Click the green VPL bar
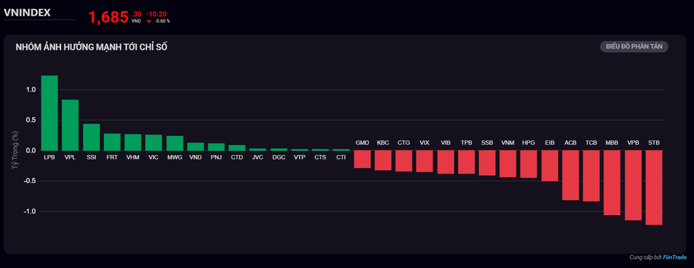Screen dimensions: 694x268 tap(70, 125)
